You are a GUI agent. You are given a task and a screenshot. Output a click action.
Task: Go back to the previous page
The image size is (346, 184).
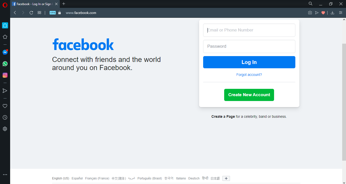(x=15, y=13)
